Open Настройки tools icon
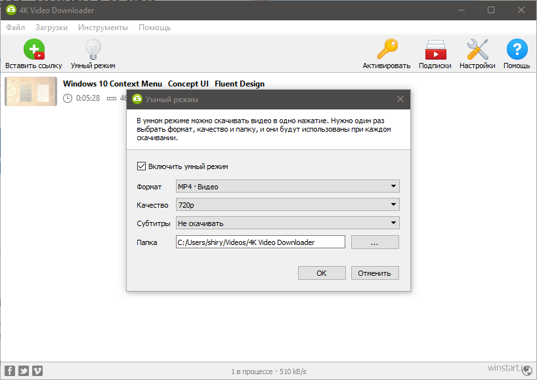 pos(477,49)
